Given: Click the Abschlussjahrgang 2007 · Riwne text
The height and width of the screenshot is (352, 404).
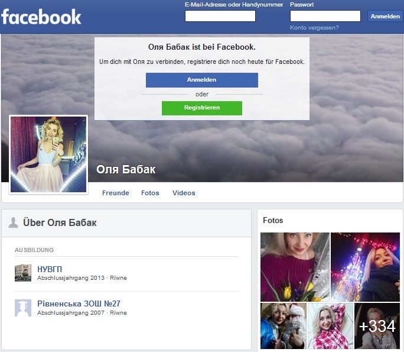Looking at the screenshot, I should pyautogui.click(x=82, y=313).
